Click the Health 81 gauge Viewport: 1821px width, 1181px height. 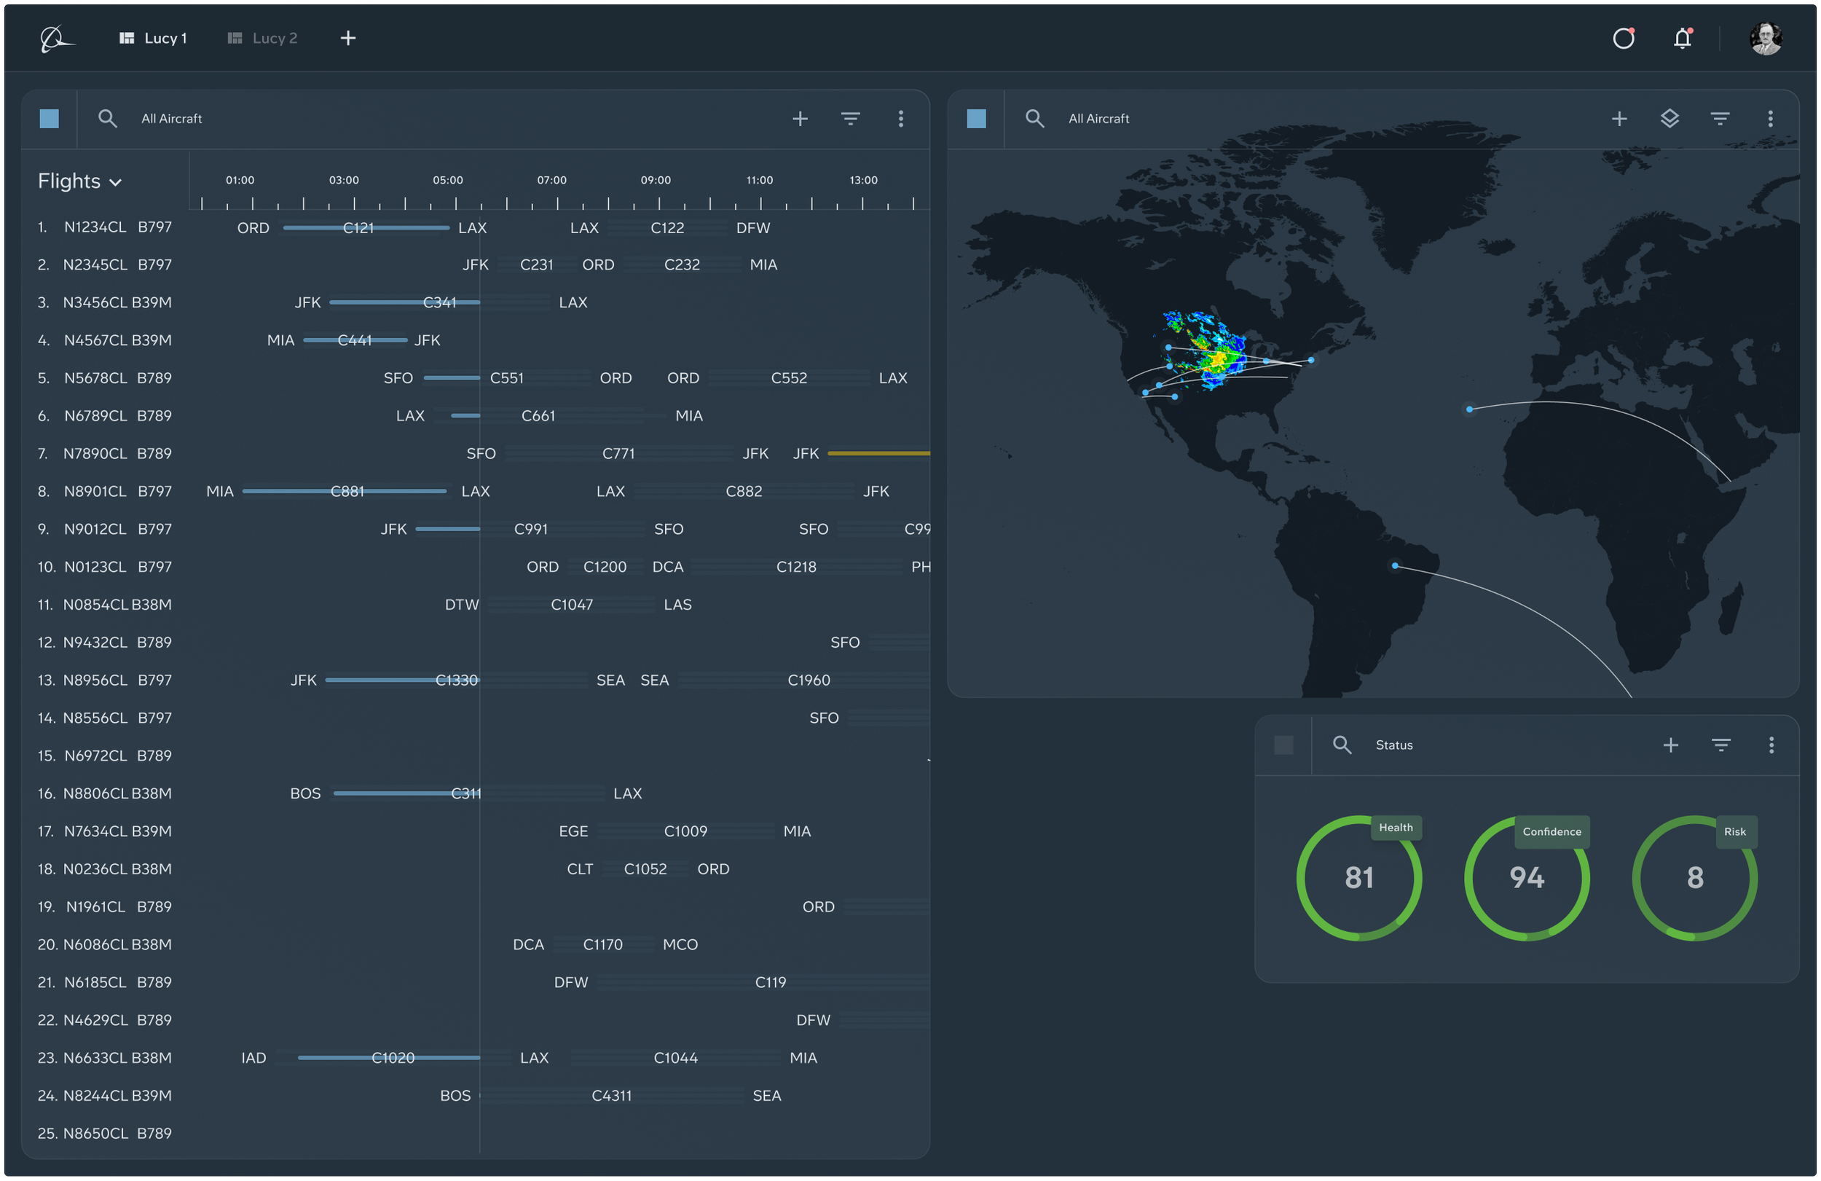[x=1358, y=877]
